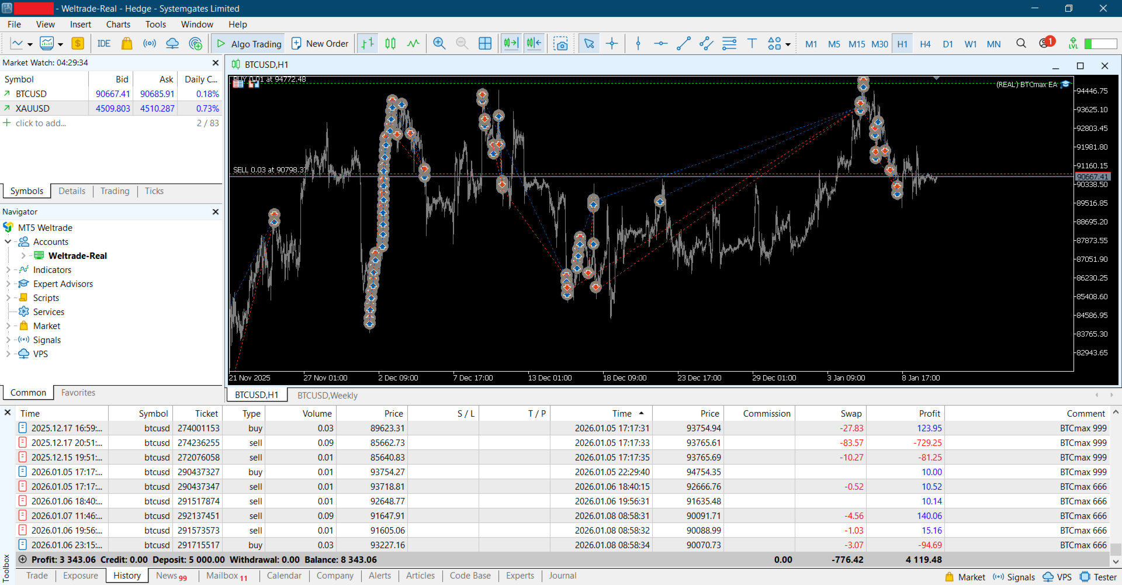Image resolution: width=1122 pixels, height=585 pixels.
Task: Open the Charts menu
Action: [x=118, y=25]
